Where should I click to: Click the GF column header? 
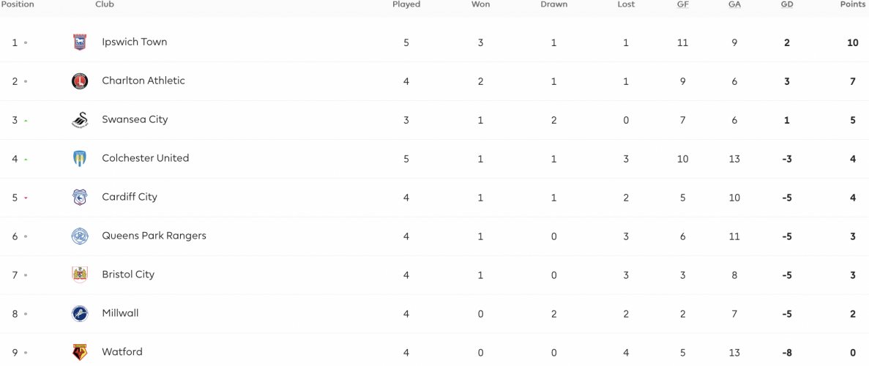tap(682, 4)
